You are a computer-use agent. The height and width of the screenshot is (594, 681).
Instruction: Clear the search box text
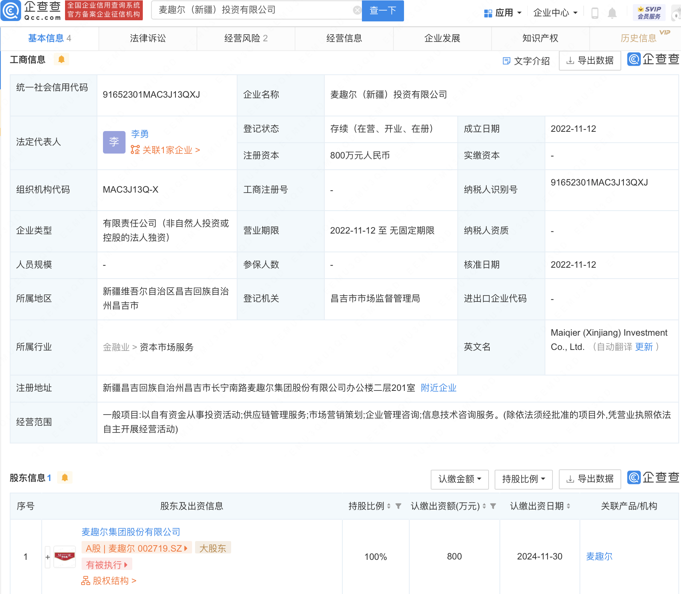357,11
